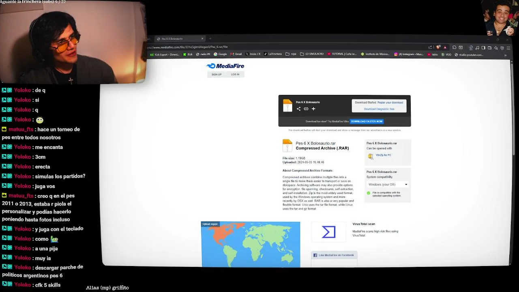Open the LaTrinchera TikTok bookmark
The height and width of the screenshot is (292, 519).
tap(272, 54)
